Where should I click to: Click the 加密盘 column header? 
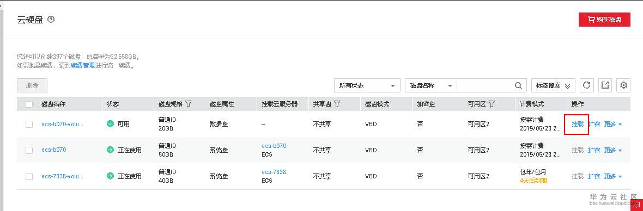click(x=426, y=104)
